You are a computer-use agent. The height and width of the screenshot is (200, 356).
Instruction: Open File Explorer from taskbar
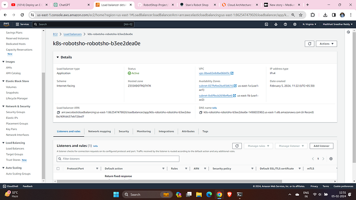(x=199, y=195)
